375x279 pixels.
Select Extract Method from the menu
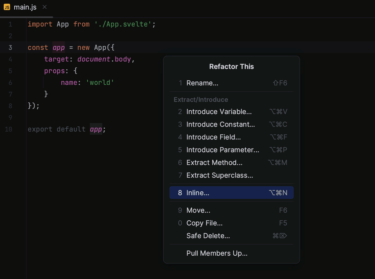[214, 162]
